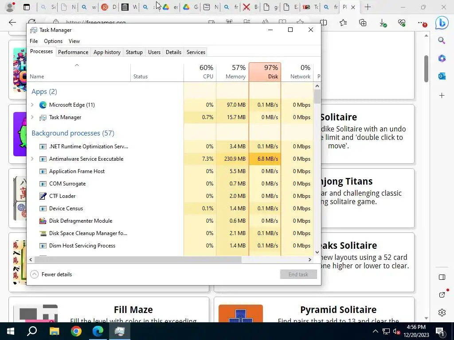
Task: Expand the Task Manager process entry
Action: pos(32,117)
